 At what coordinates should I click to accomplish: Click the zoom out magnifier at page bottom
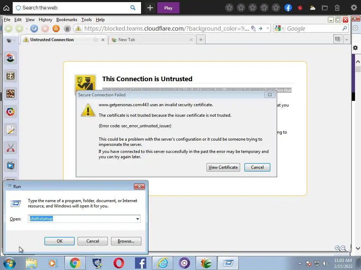coord(343,248)
